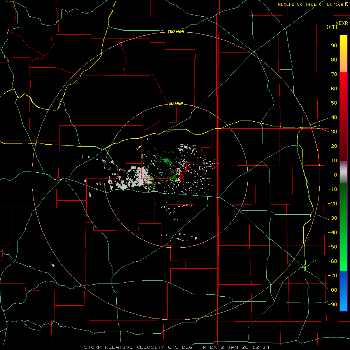Click the 0 value on the velocity scale
Image resolution: width=350 pixels, height=350 pixels.
coord(336,175)
